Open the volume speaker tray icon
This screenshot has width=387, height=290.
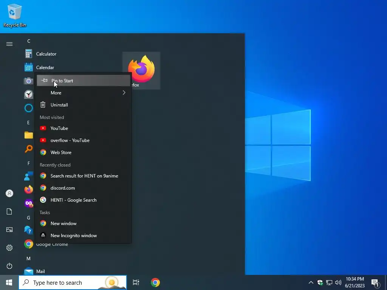pos(338,282)
